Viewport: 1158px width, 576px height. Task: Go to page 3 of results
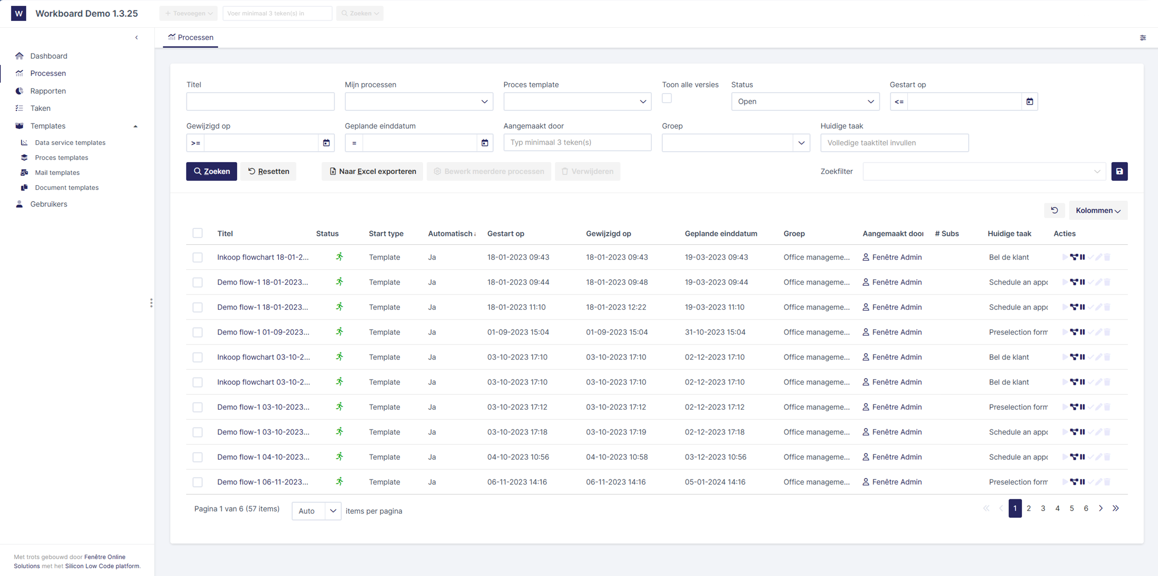click(x=1043, y=508)
